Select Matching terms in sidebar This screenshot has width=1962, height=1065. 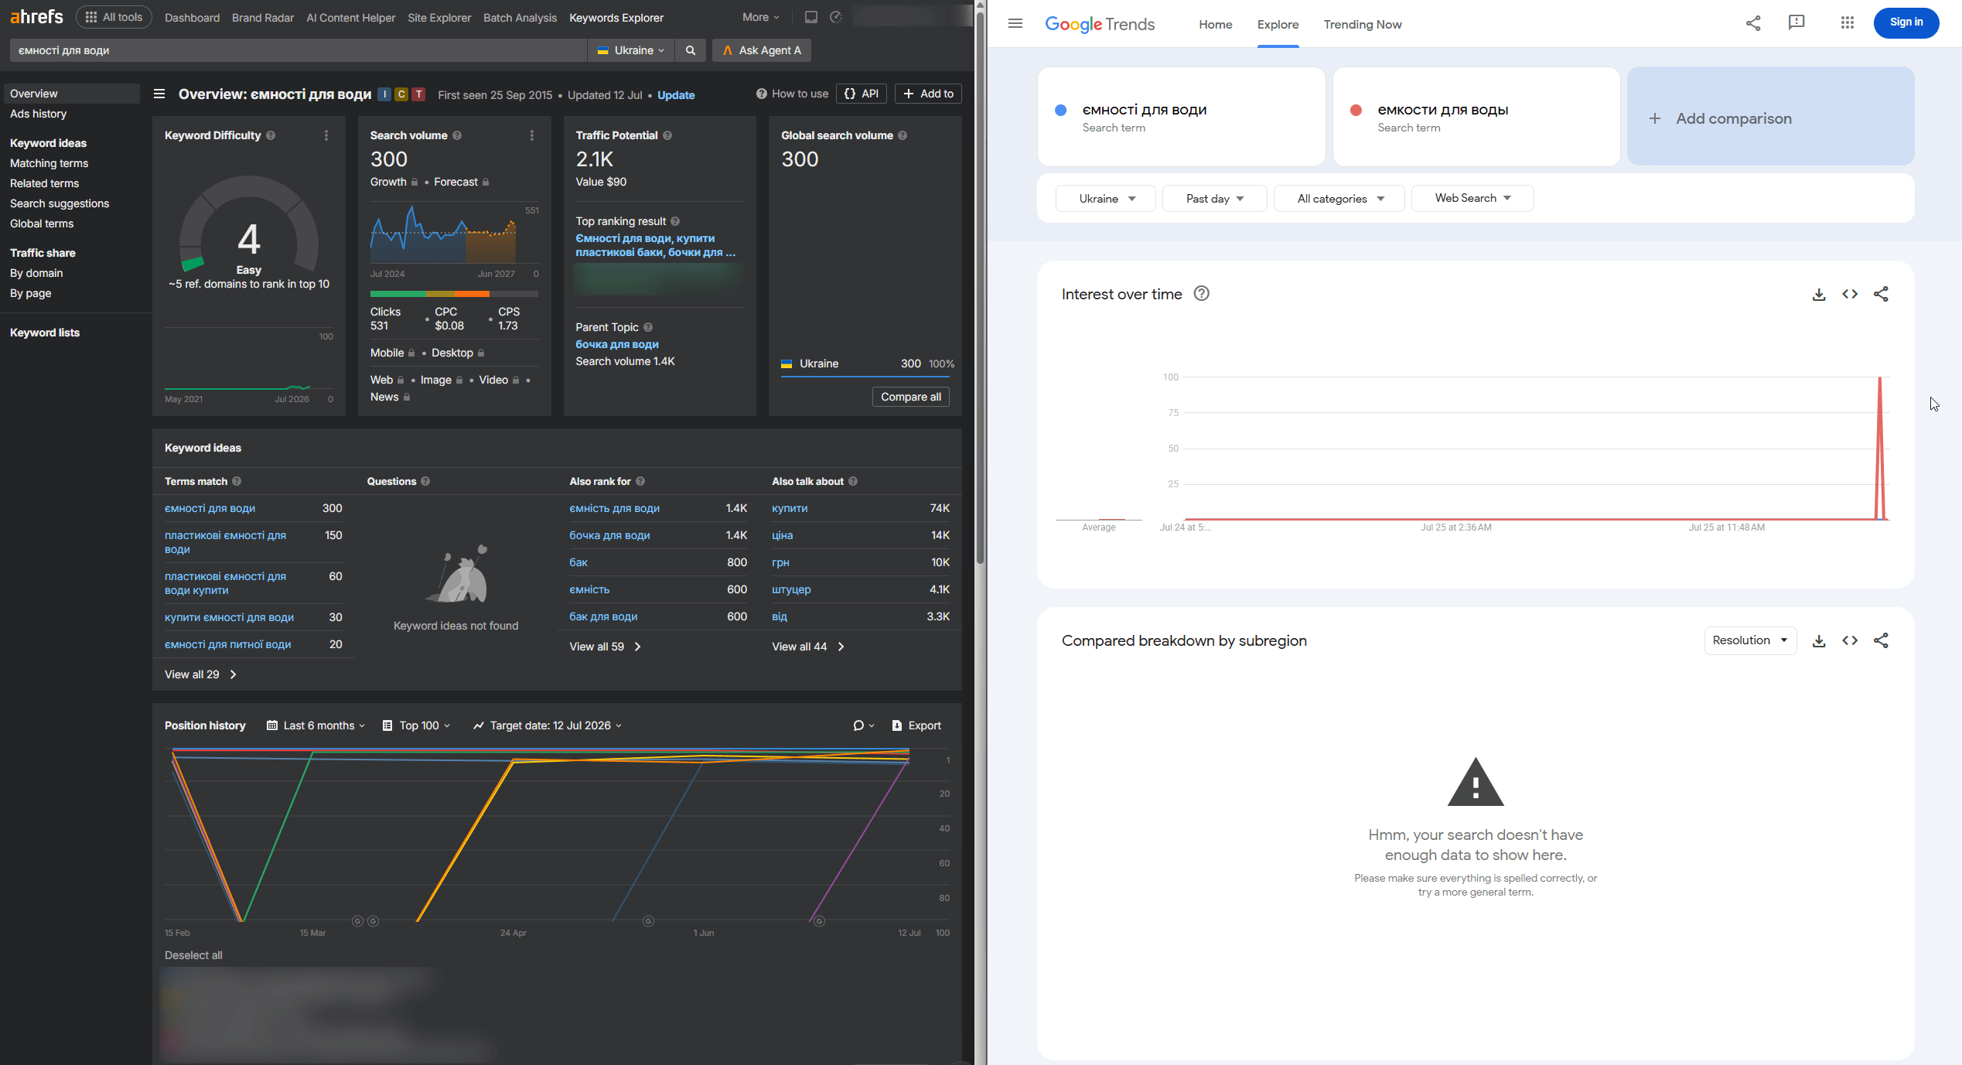coord(49,163)
